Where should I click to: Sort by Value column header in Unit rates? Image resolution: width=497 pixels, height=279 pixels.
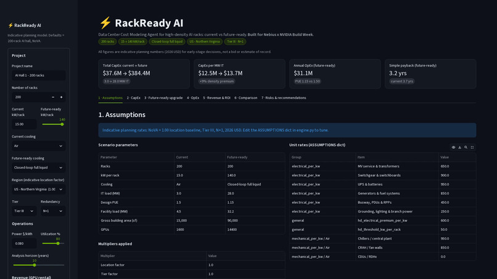click(x=457, y=157)
